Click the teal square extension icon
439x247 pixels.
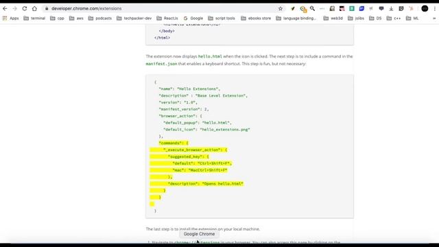[352, 9]
